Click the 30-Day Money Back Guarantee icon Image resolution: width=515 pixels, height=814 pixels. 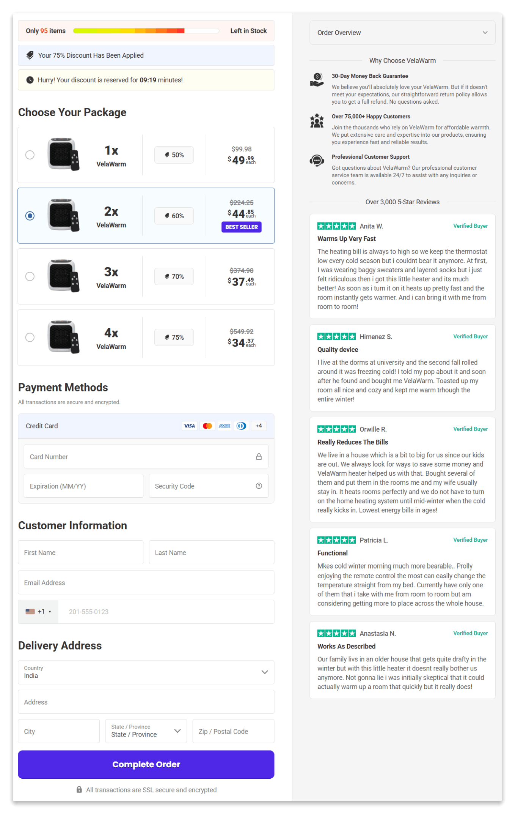tap(317, 80)
